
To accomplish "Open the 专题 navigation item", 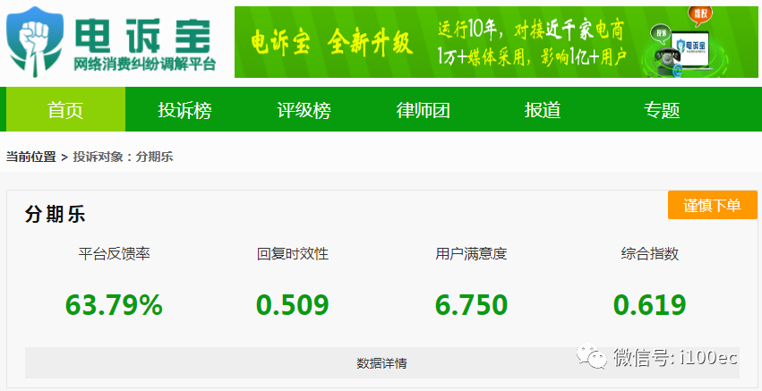I will [x=662, y=110].
